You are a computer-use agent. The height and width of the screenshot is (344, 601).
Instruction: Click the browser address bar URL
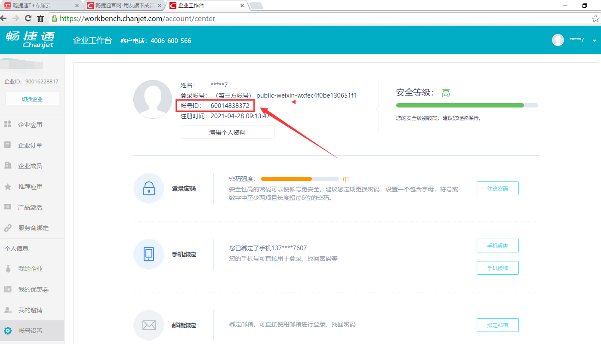[x=138, y=18]
